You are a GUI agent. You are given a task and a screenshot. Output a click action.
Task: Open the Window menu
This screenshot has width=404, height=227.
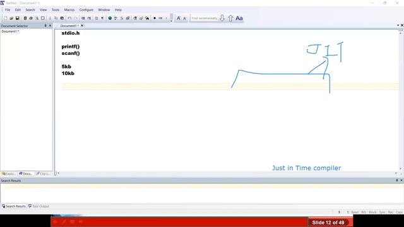point(104,10)
